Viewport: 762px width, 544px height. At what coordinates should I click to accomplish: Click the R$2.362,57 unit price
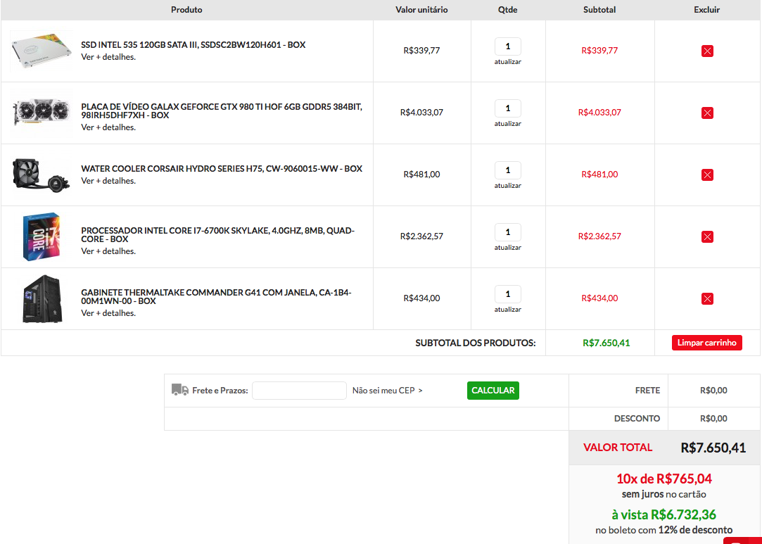pos(422,236)
